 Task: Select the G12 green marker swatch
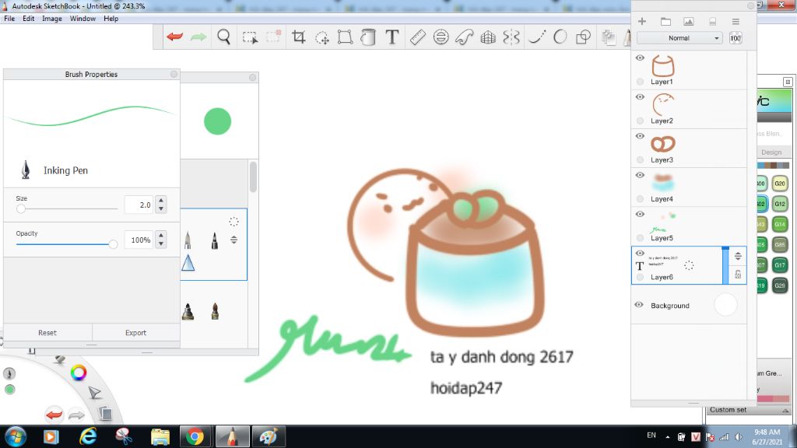pos(780,205)
